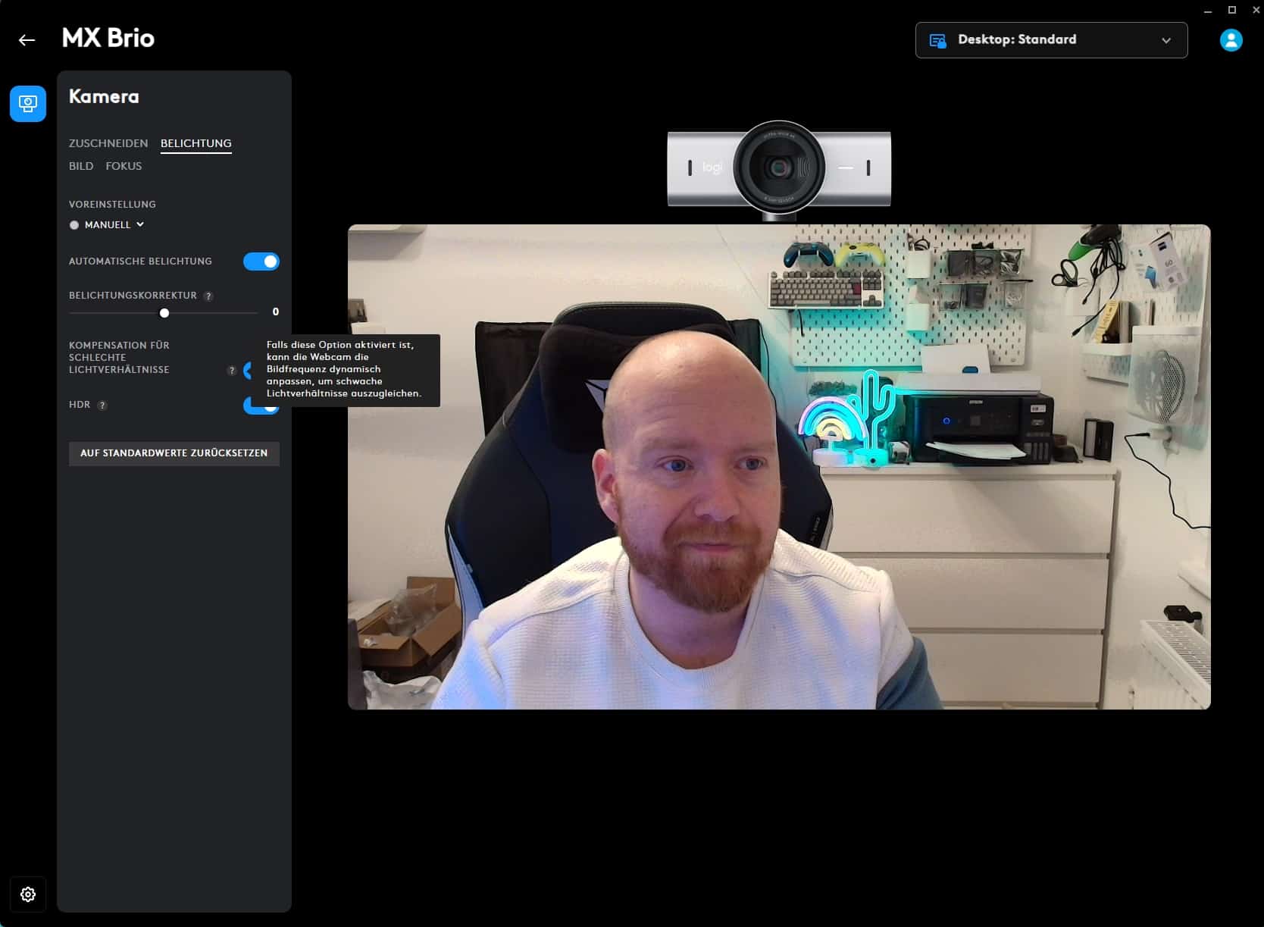Toggle low-light compensation switch
The height and width of the screenshot is (927, 1264).
click(x=248, y=371)
